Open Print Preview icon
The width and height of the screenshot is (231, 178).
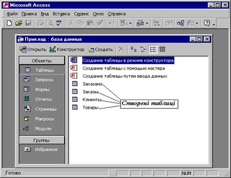point(50,23)
